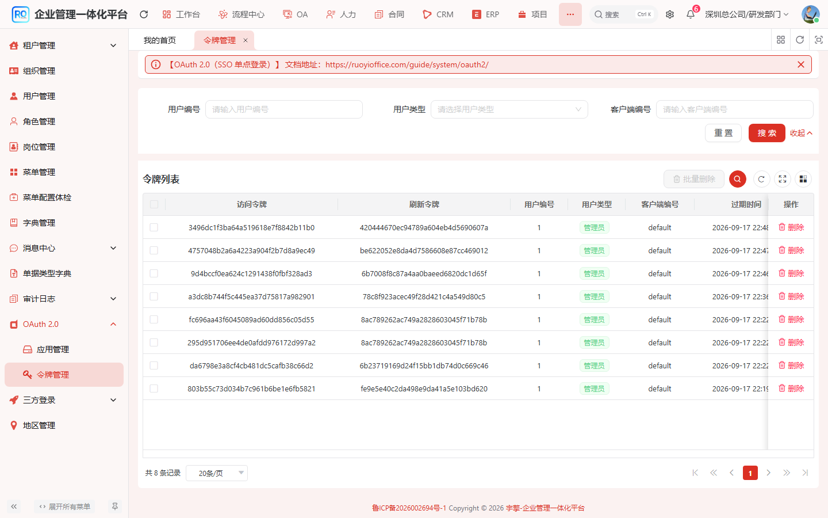Open the ERP top menu
The width and height of the screenshot is (828, 518).
(486, 14)
